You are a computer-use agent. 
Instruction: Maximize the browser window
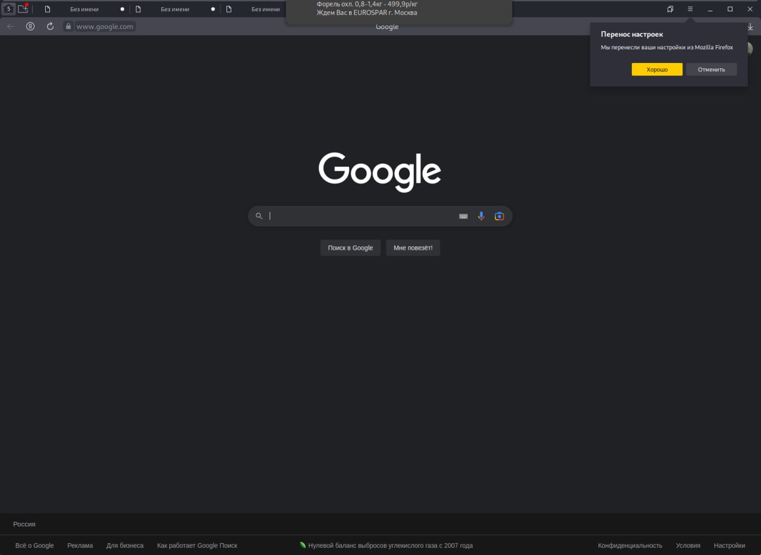point(730,9)
